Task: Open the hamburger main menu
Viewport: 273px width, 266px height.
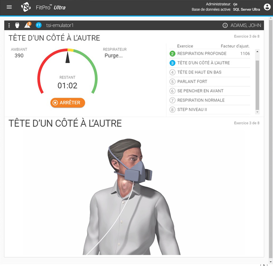Action: click(9, 7)
